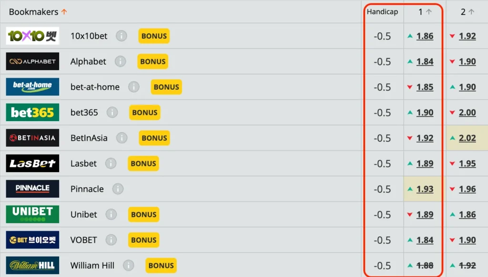This screenshot has height=277, width=488.
Task: Click the William Hill logo
Action: [x=32, y=266]
